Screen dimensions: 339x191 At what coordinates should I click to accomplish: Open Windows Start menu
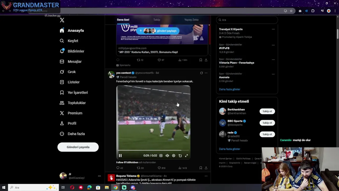point(4,188)
